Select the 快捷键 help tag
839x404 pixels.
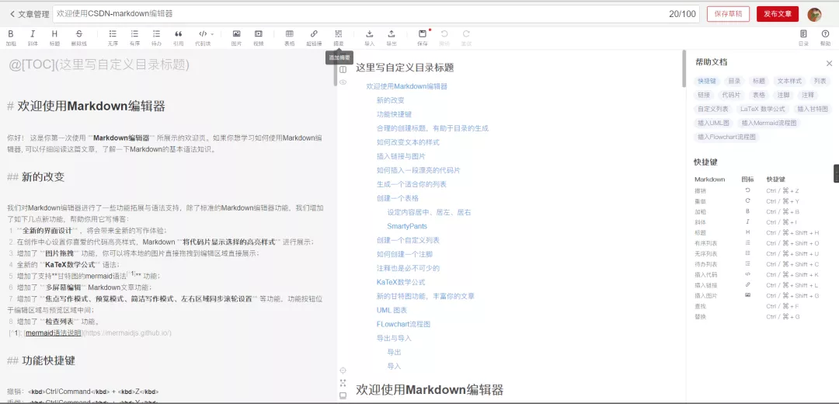(x=706, y=82)
